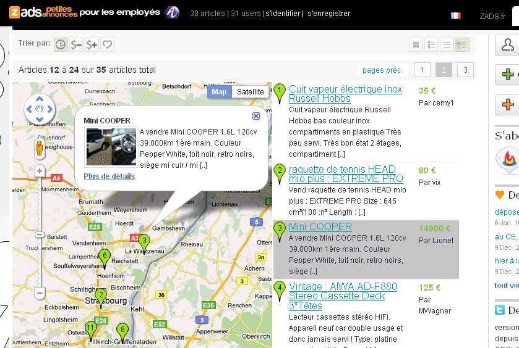
Task: Click the Alcatel-Lucent round purple logo
Action: [x=172, y=12]
